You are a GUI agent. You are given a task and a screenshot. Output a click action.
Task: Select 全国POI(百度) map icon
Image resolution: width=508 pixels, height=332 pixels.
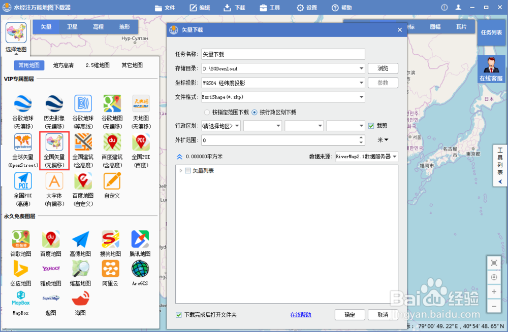(x=141, y=142)
